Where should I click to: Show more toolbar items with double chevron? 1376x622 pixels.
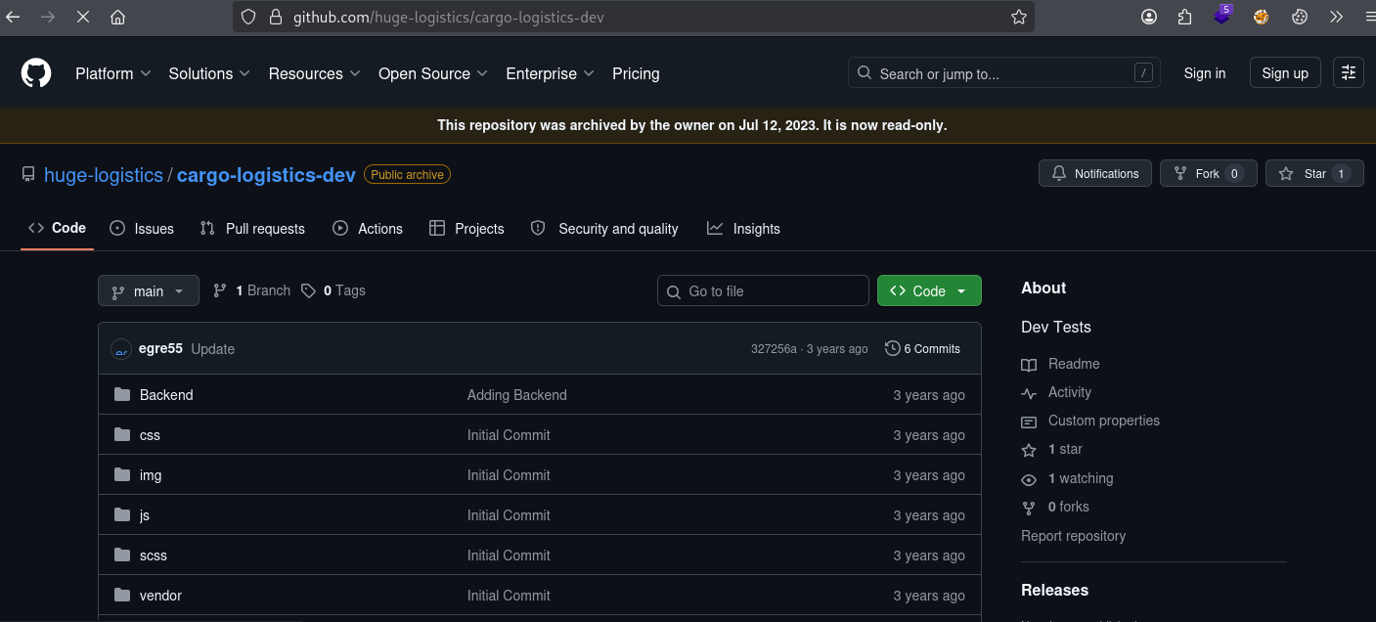click(x=1336, y=17)
